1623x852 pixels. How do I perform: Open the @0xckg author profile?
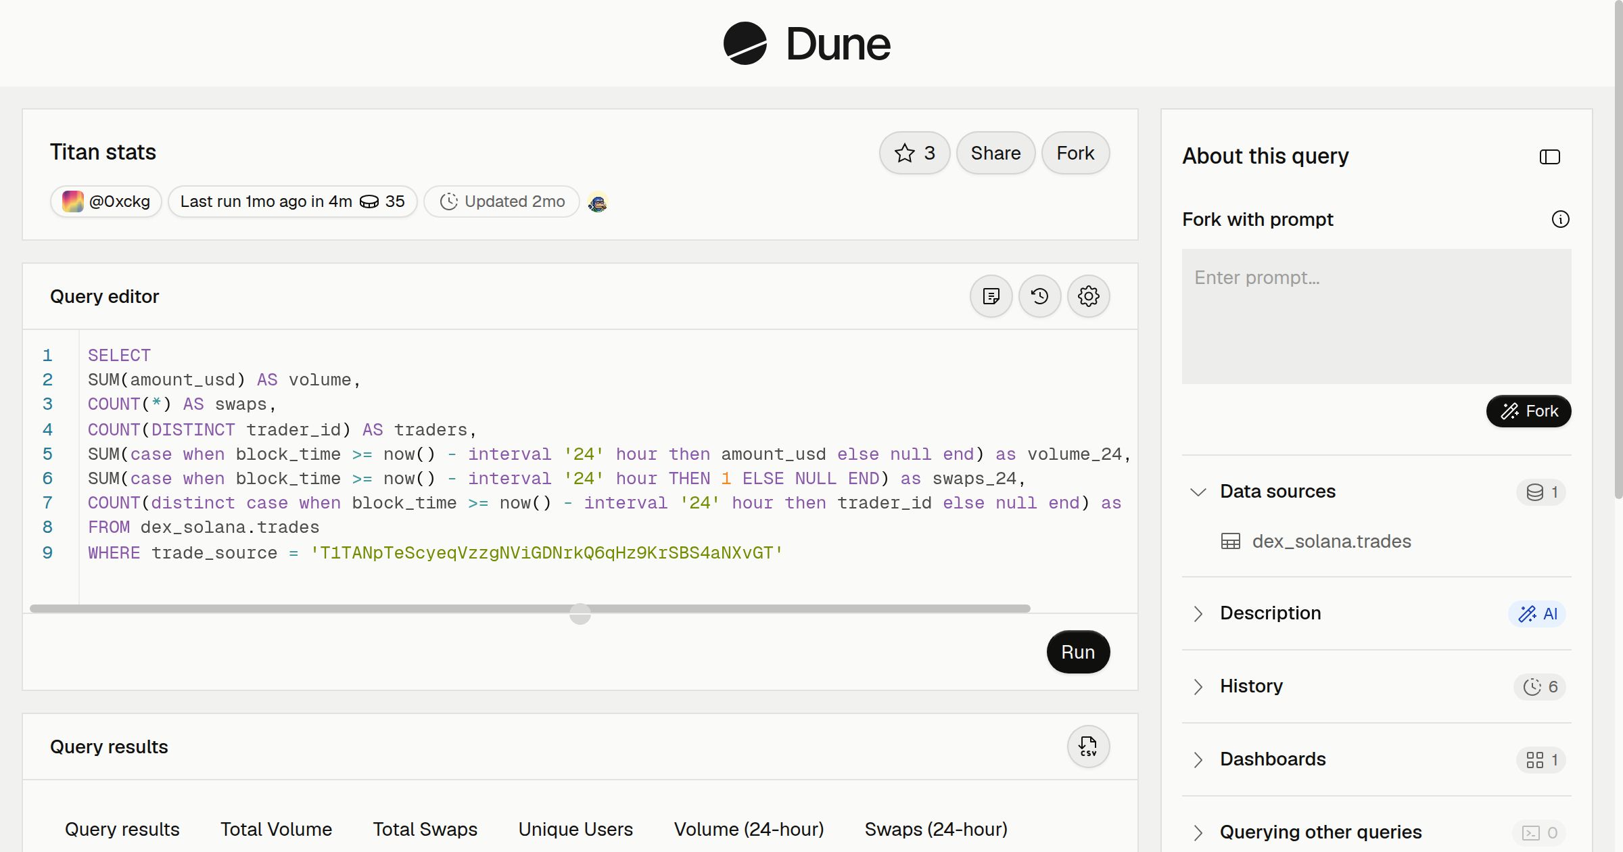(106, 202)
